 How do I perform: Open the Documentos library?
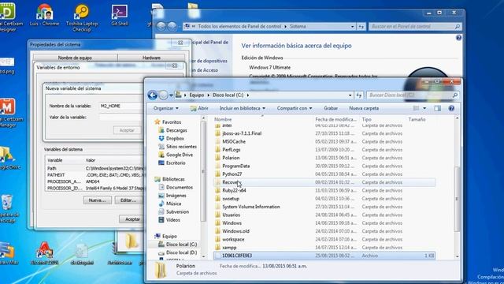(180, 188)
